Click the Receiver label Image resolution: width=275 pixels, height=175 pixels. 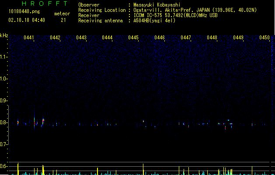click(89, 15)
